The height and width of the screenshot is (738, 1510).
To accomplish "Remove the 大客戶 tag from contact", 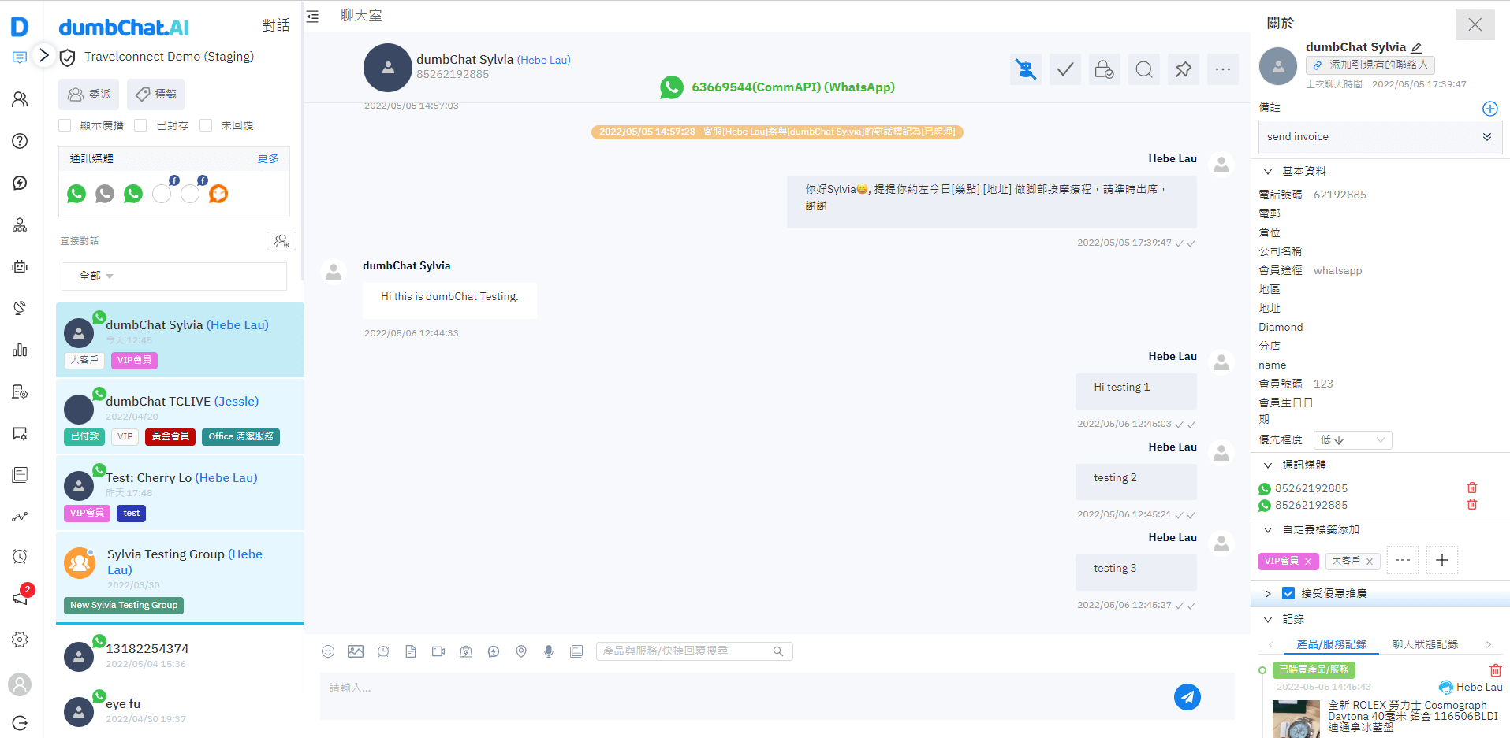I will point(1370,562).
